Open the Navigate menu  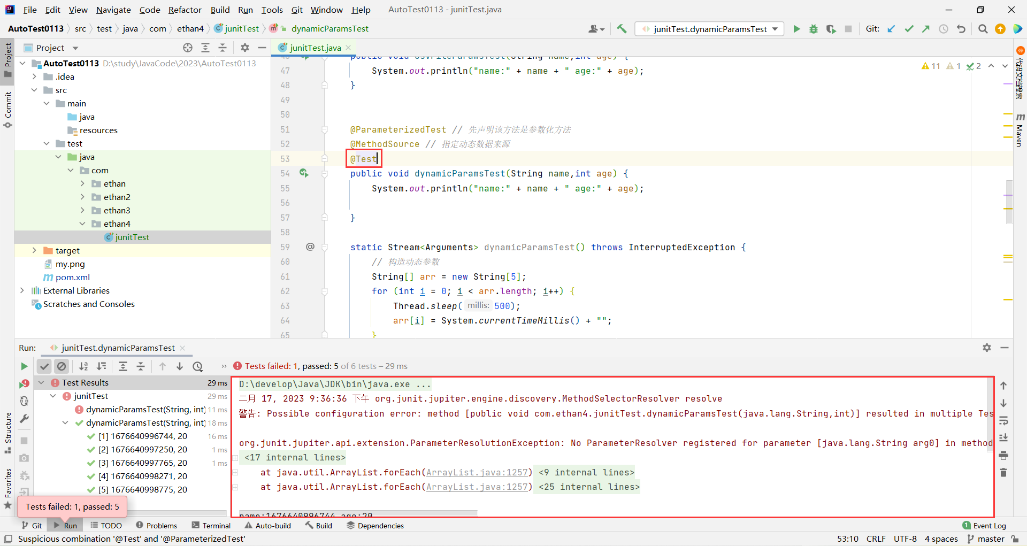pyautogui.click(x=113, y=10)
